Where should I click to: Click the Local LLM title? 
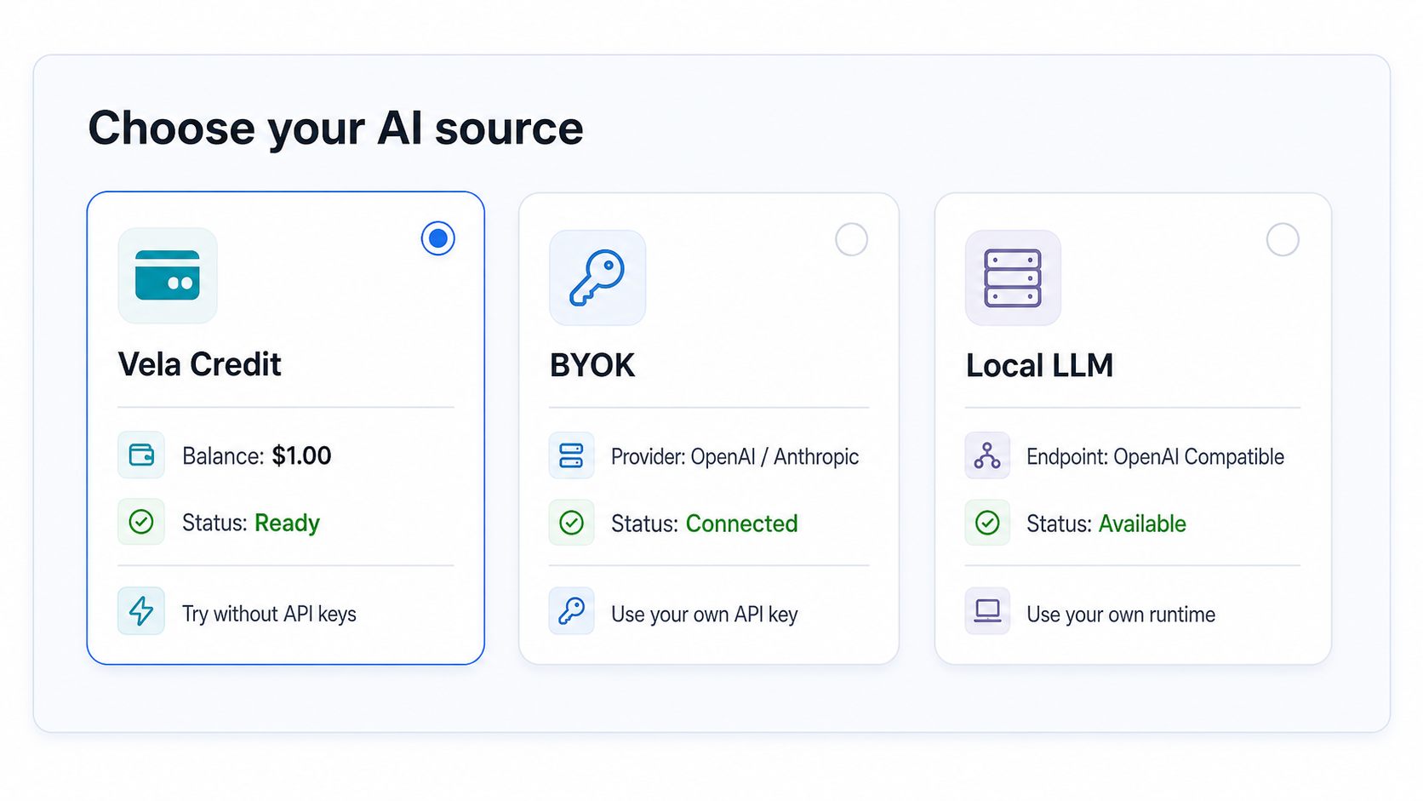point(1039,366)
